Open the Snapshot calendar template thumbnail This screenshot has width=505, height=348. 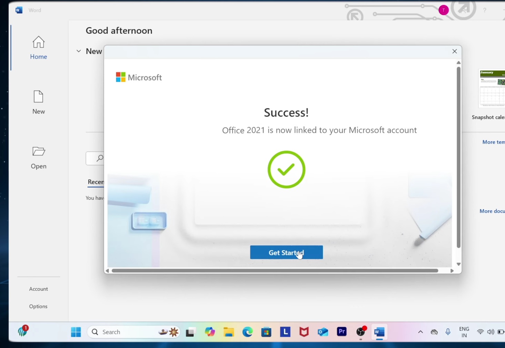point(492,89)
